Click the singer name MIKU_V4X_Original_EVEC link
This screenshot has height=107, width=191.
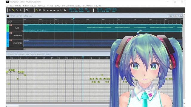coord(35,31)
